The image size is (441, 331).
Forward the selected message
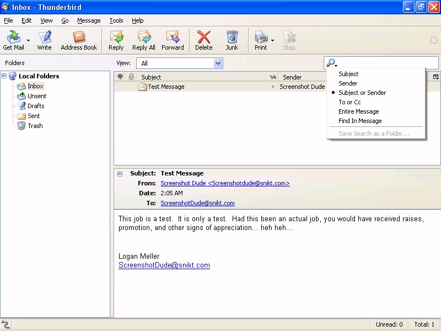click(x=173, y=40)
